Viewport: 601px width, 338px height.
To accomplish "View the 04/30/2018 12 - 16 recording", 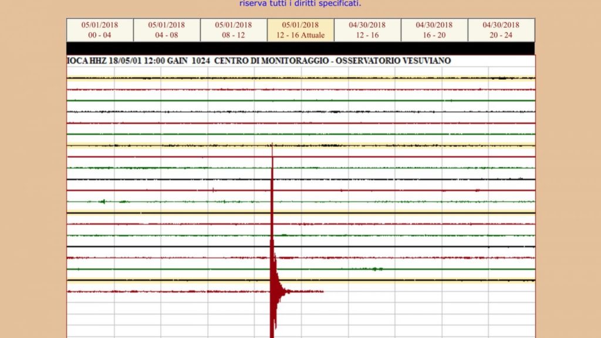I will pos(367,28).
